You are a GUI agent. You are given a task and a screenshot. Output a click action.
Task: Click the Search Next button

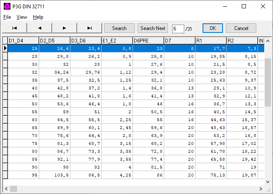(153, 28)
